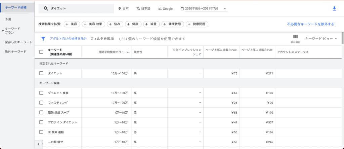Check the ダイエット 食事 row checkbox
This screenshot has width=344, height=149.
tap(41, 93)
